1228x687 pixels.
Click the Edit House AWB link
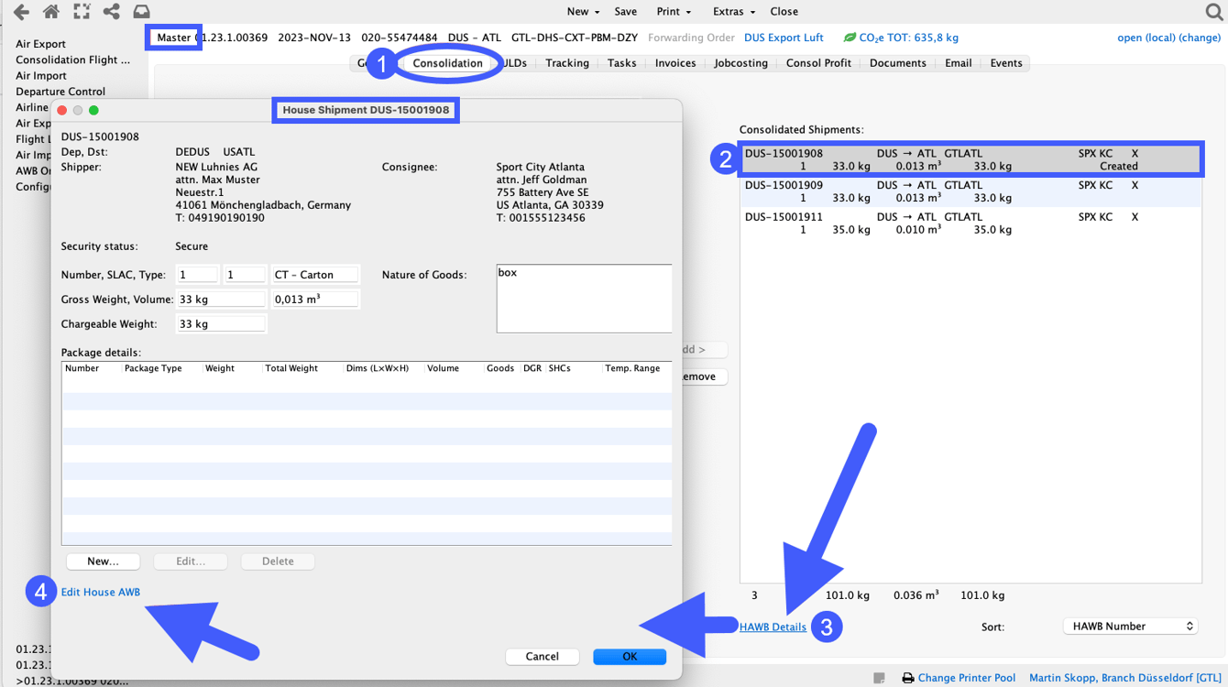pyautogui.click(x=100, y=592)
